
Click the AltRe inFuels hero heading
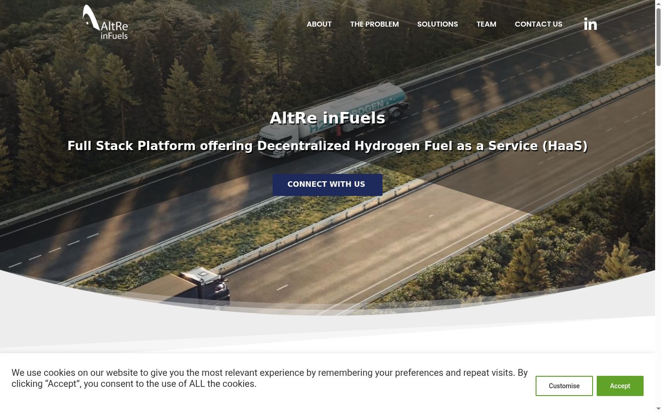coord(327,118)
